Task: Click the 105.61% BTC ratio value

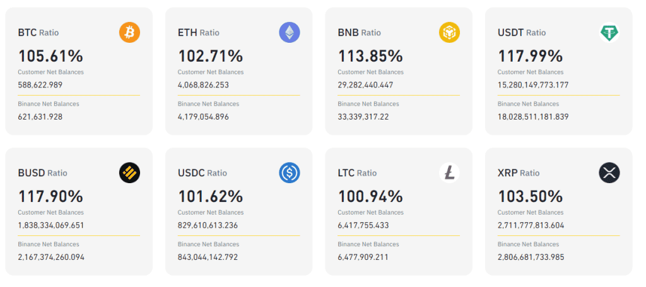Action: pos(50,56)
